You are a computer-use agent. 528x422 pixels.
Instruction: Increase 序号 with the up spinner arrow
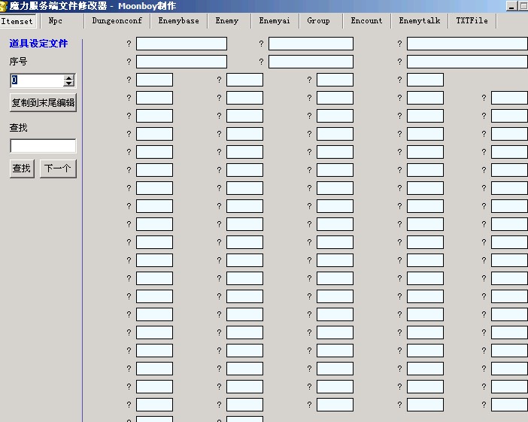[69, 77]
